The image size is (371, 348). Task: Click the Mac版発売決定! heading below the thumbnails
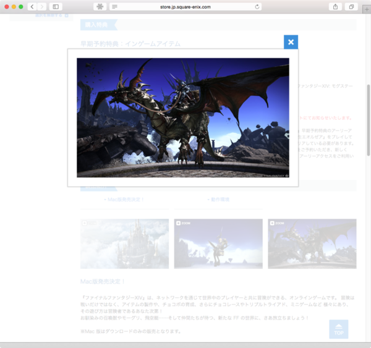click(x=103, y=281)
